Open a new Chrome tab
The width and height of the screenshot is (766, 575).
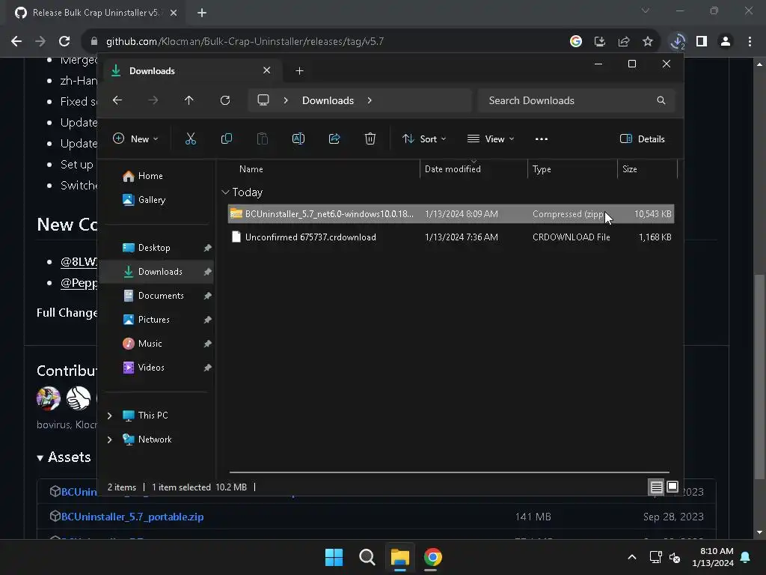click(202, 13)
